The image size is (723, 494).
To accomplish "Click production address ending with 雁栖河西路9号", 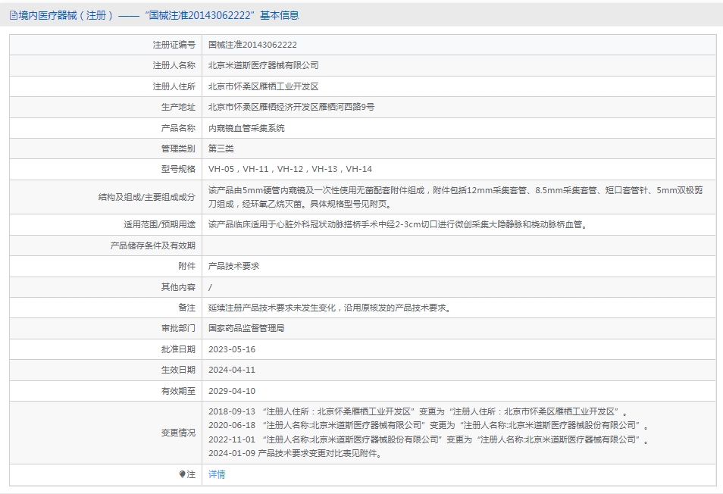I will (x=291, y=107).
